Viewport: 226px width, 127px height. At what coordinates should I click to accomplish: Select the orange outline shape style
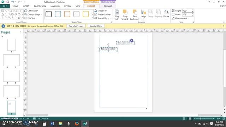point(67,14)
